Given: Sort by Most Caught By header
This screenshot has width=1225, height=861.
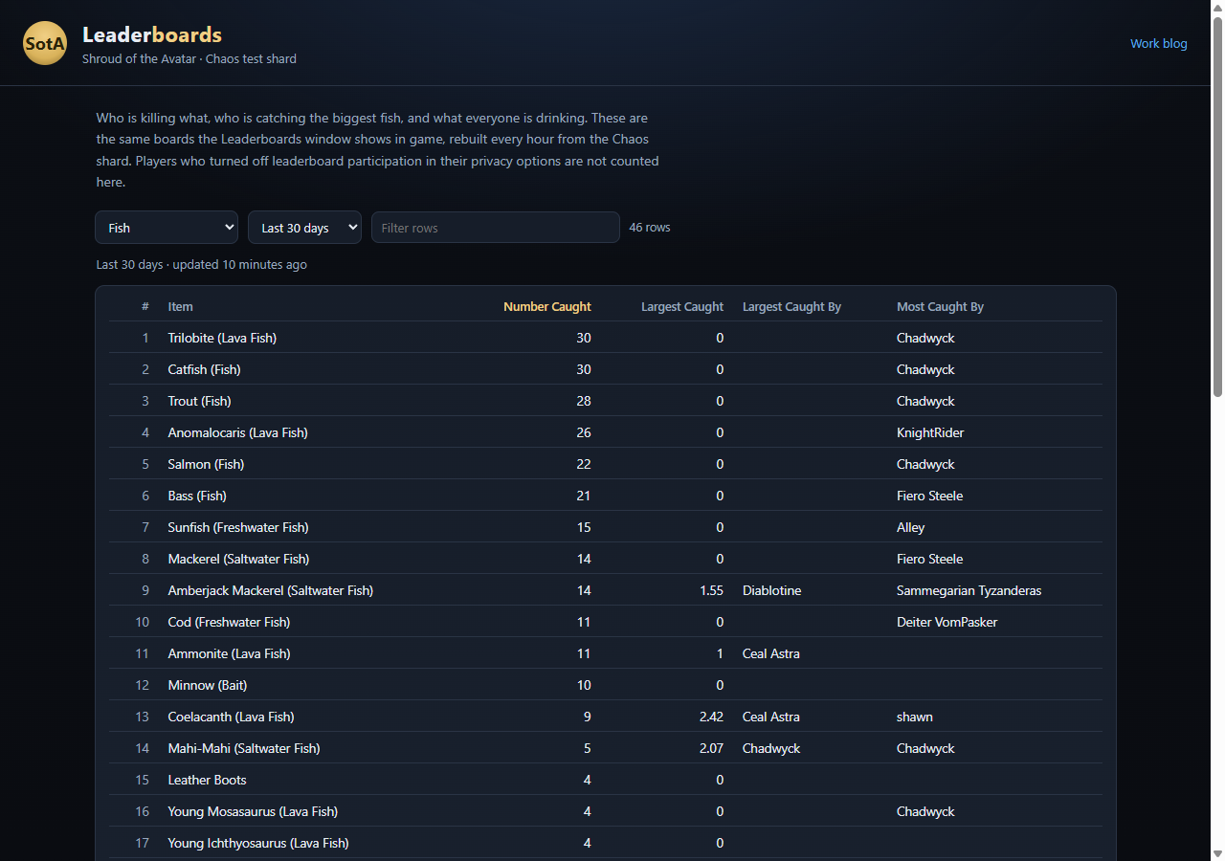Looking at the screenshot, I should (x=940, y=307).
